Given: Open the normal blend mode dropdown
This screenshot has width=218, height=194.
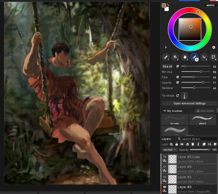Looking at the screenshot, I should (170, 150).
